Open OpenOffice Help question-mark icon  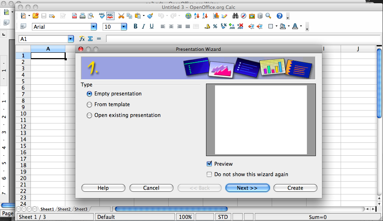[280, 16]
